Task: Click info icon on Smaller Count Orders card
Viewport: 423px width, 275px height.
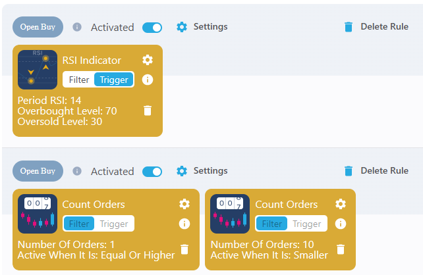Action: [x=341, y=224]
